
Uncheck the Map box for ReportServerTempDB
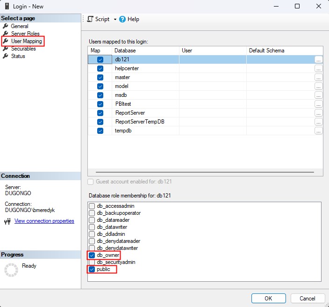[100, 122]
